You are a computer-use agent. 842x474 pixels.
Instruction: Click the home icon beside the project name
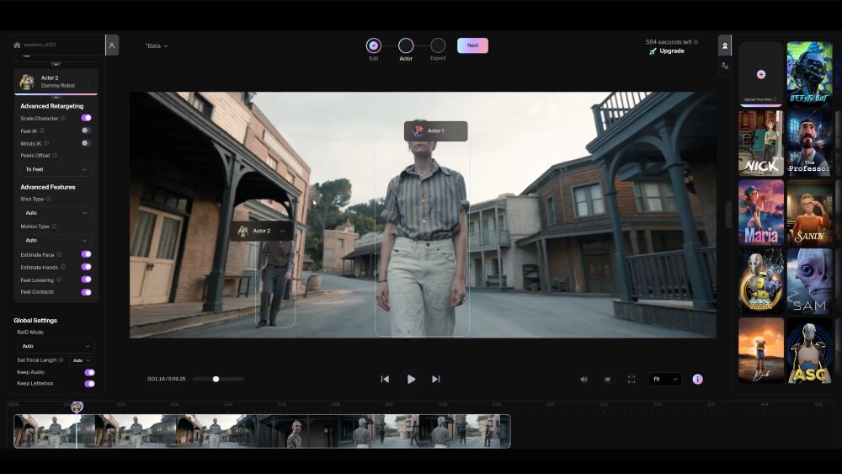(x=17, y=45)
